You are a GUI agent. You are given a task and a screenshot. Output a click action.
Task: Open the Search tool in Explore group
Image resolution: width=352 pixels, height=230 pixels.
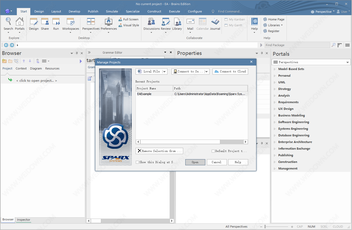coord(8,24)
